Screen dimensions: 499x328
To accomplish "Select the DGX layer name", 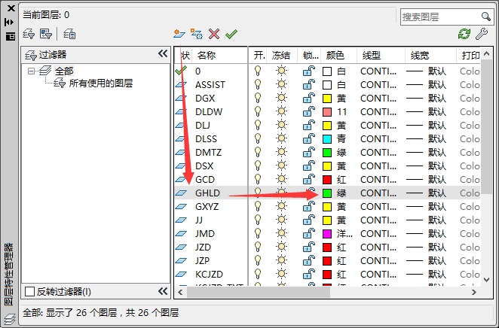I will [204, 99].
